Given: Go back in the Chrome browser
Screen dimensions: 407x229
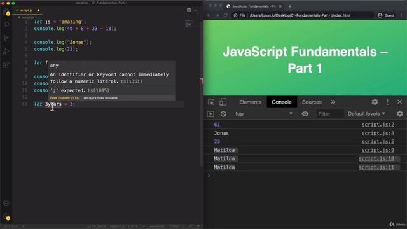Looking at the screenshot, I should (209, 15).
